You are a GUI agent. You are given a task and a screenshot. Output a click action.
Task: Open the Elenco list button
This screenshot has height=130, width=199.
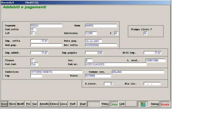pyautogui.click(x=54, y=104)
